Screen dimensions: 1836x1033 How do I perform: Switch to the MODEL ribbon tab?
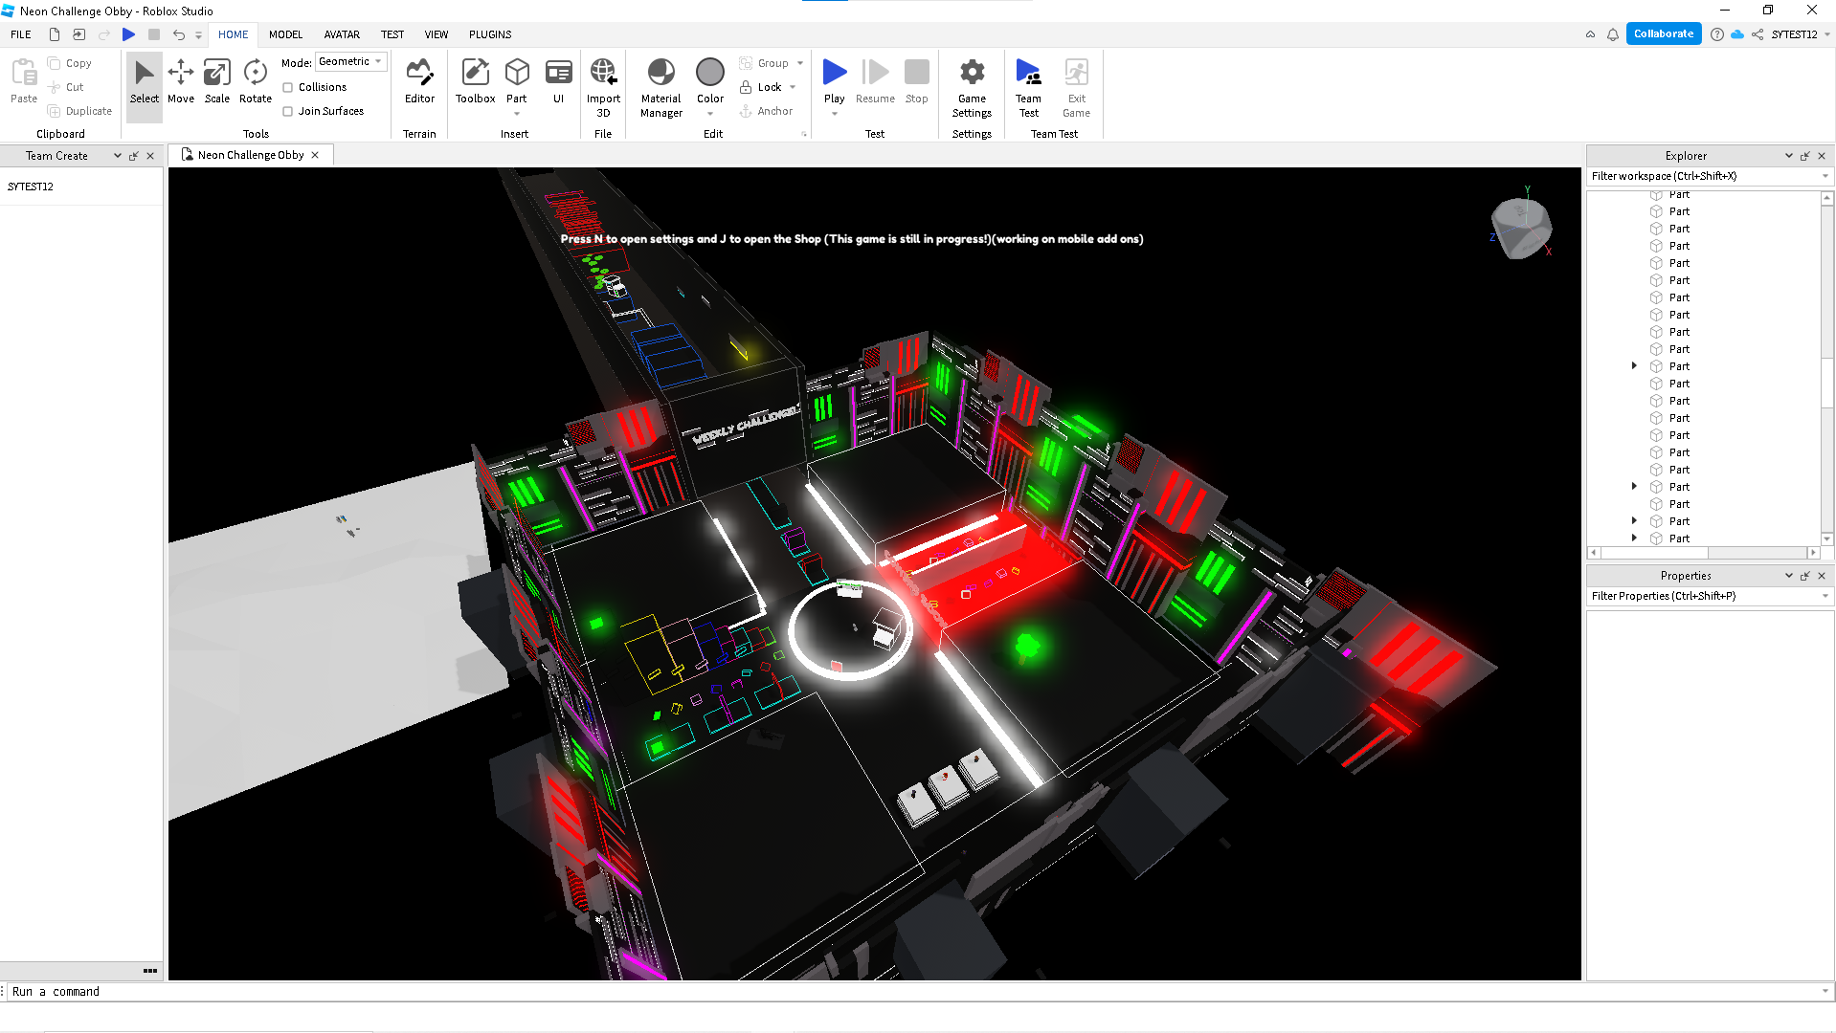285,34
